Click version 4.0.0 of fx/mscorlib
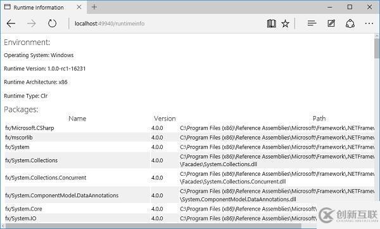Image resolution: width=380 pixels, height=229 pixels. (157, 138)
